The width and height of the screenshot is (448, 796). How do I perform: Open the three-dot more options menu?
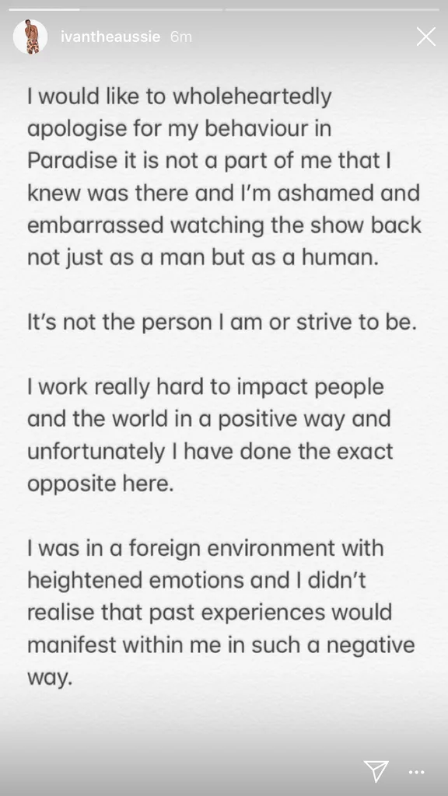click(x=417, y=772)
